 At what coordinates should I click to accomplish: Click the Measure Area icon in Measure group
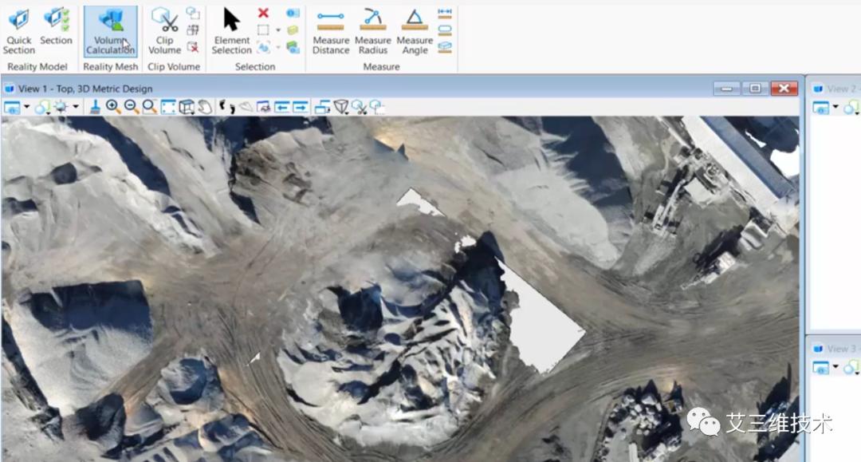[445, 30]
